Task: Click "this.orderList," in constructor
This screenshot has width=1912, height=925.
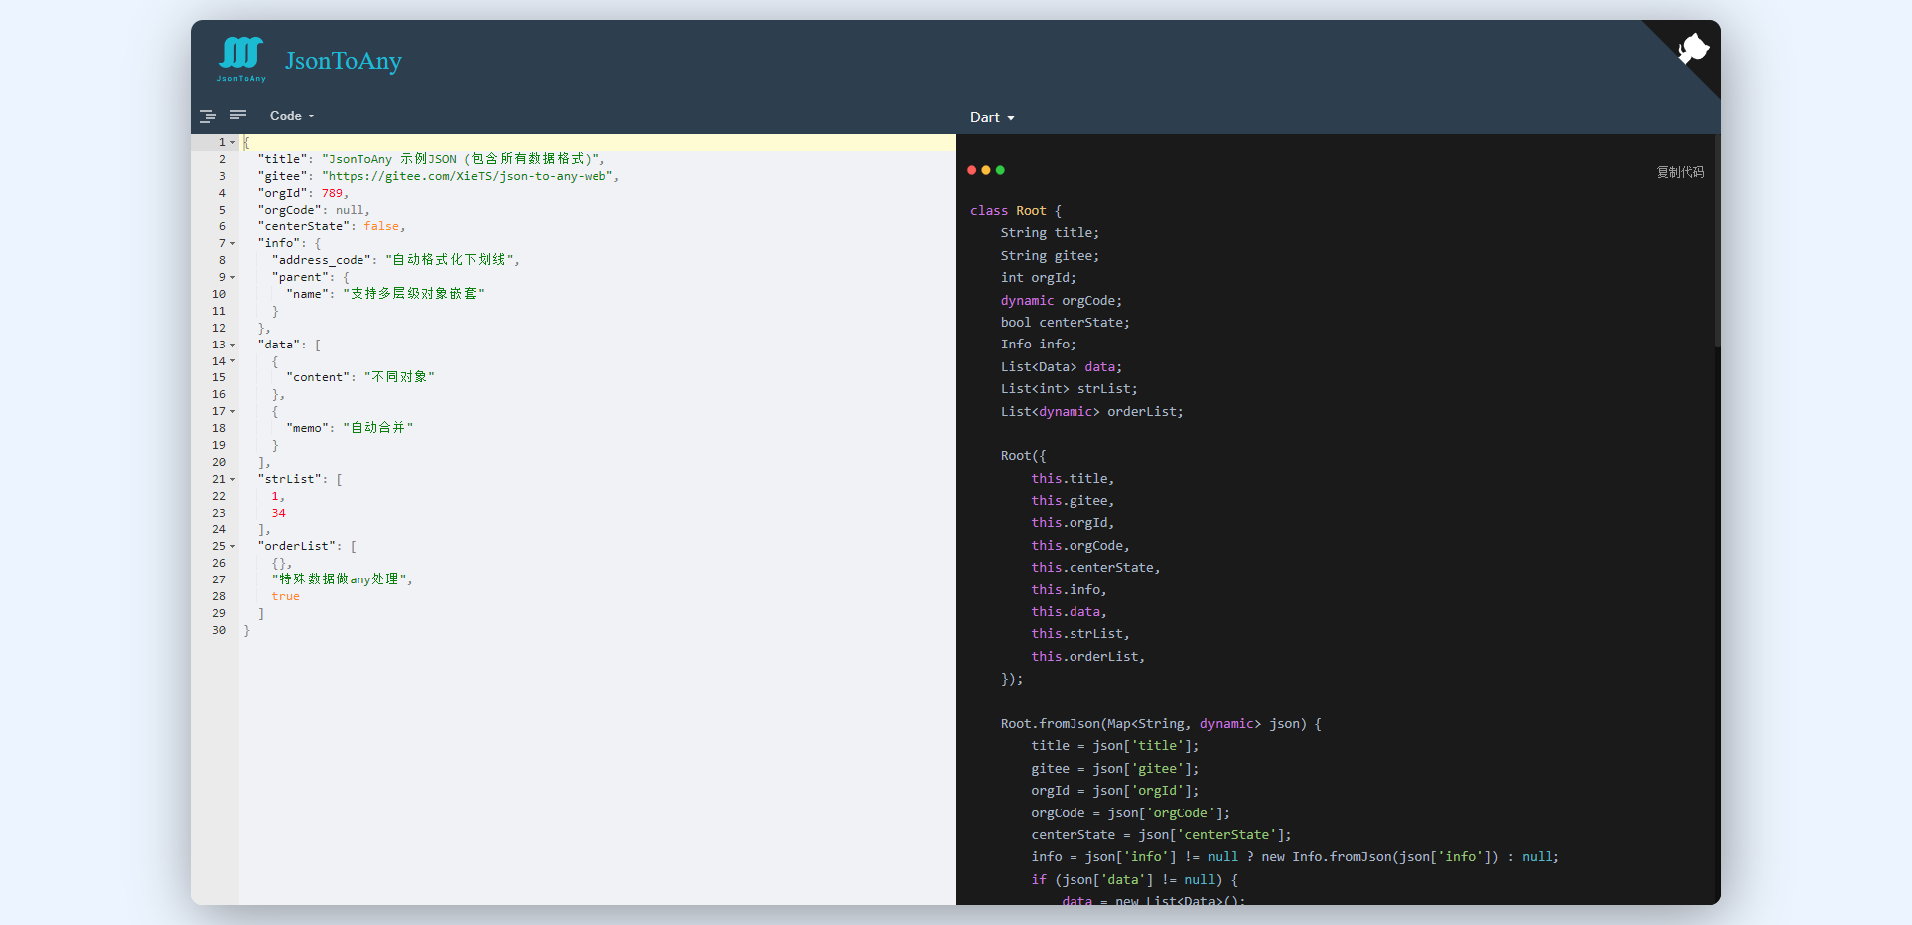Action: (1088, 657)
